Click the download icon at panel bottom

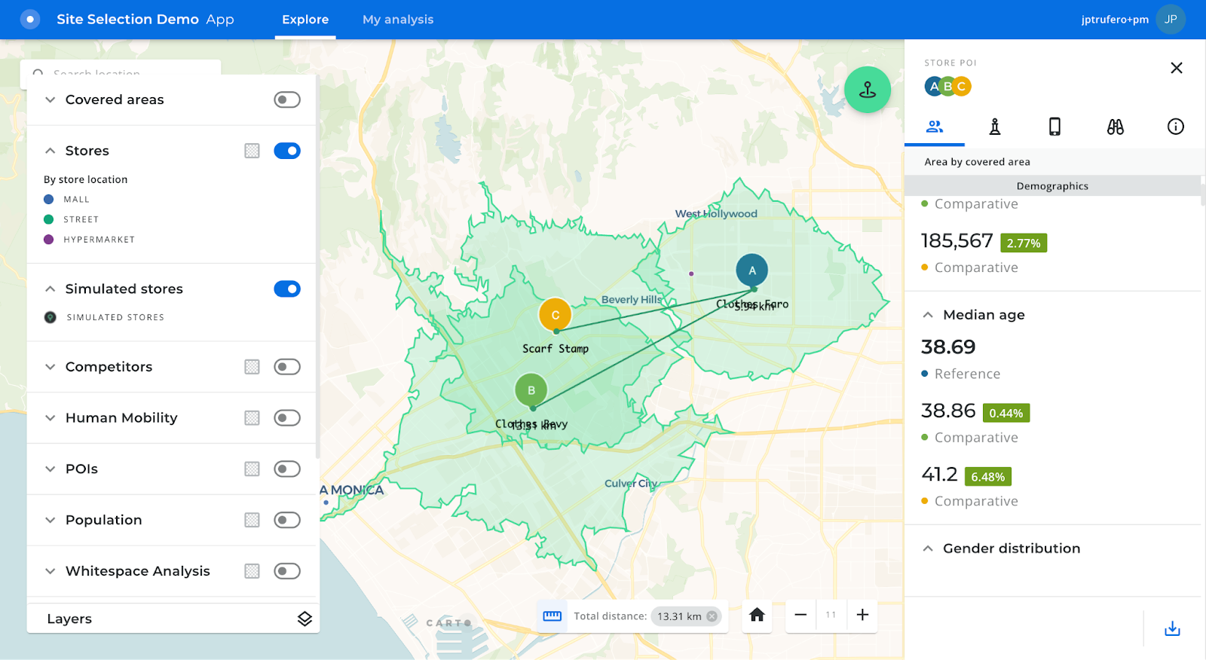click(x=1172, y=628)
